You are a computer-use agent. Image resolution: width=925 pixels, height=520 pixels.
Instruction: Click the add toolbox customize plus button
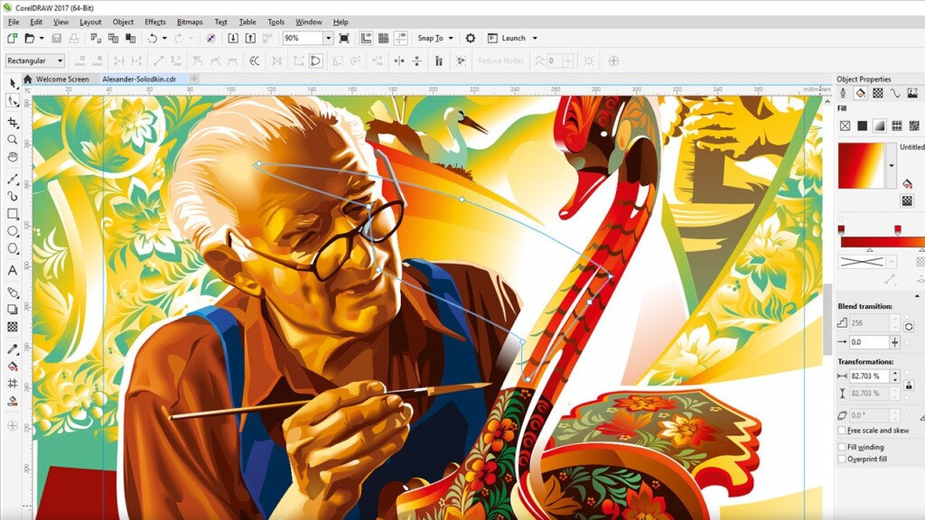13,426
